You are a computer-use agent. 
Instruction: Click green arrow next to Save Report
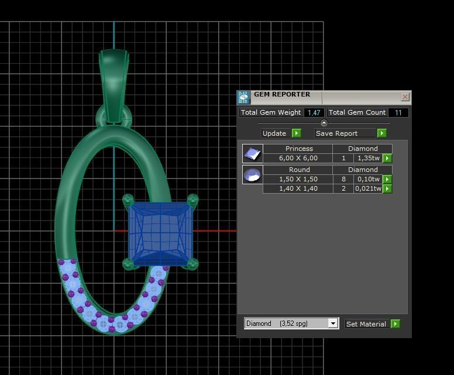(381, 133)
